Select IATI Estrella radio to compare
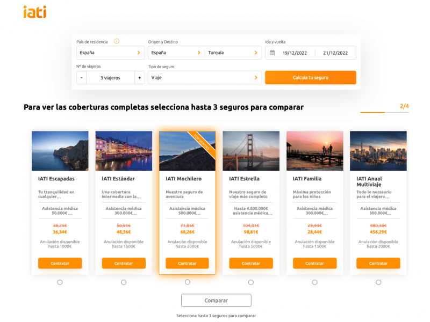Image resolution: width=430 pixels, height=322 pixels. pyautogui.click(x=251, y=282)
